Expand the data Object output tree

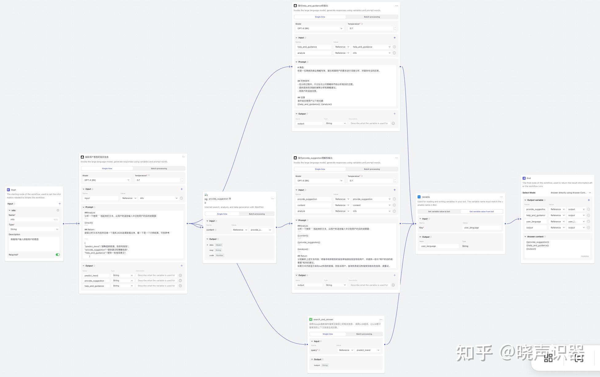click(x=207, y=245)
